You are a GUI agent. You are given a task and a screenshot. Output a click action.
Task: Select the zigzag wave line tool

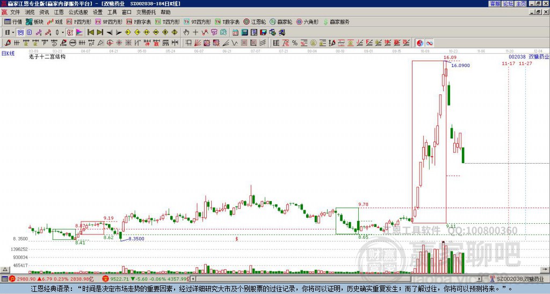235,43
